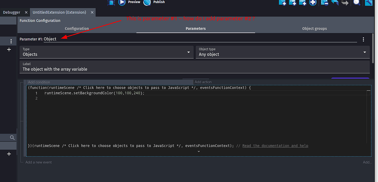Delete selected events with the minus toolbar icon
The width and height of the screenshot is (378, 182).
coord(324,3)
